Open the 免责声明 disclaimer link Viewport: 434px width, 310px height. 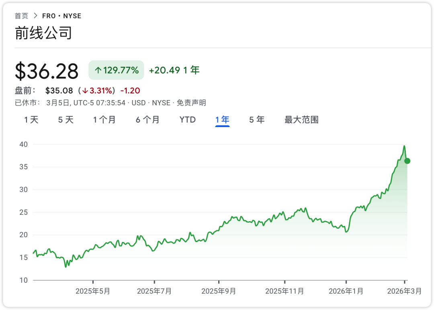point(191,103)
